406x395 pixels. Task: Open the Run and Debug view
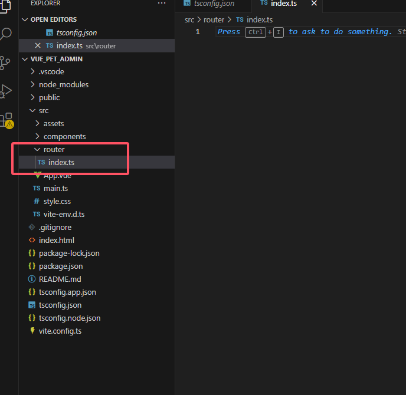point(6,91)
